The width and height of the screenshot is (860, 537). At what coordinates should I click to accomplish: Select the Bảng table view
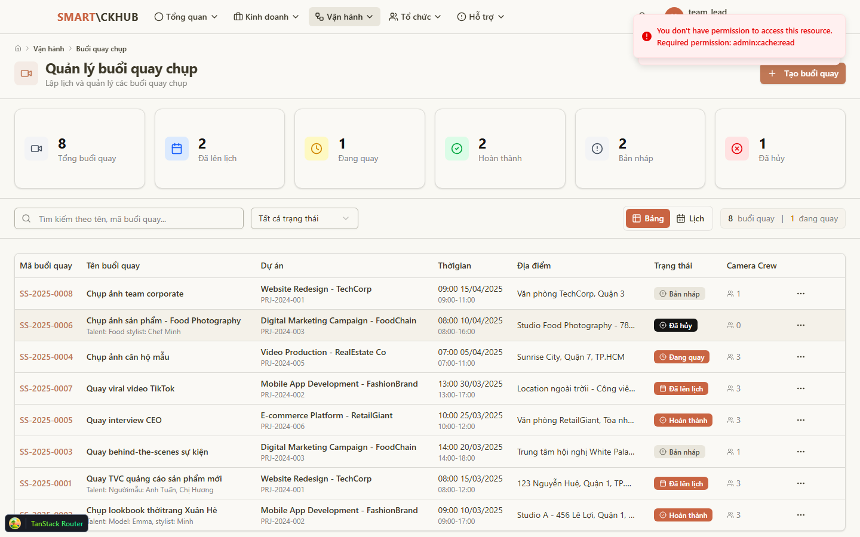tap(648, 218)
